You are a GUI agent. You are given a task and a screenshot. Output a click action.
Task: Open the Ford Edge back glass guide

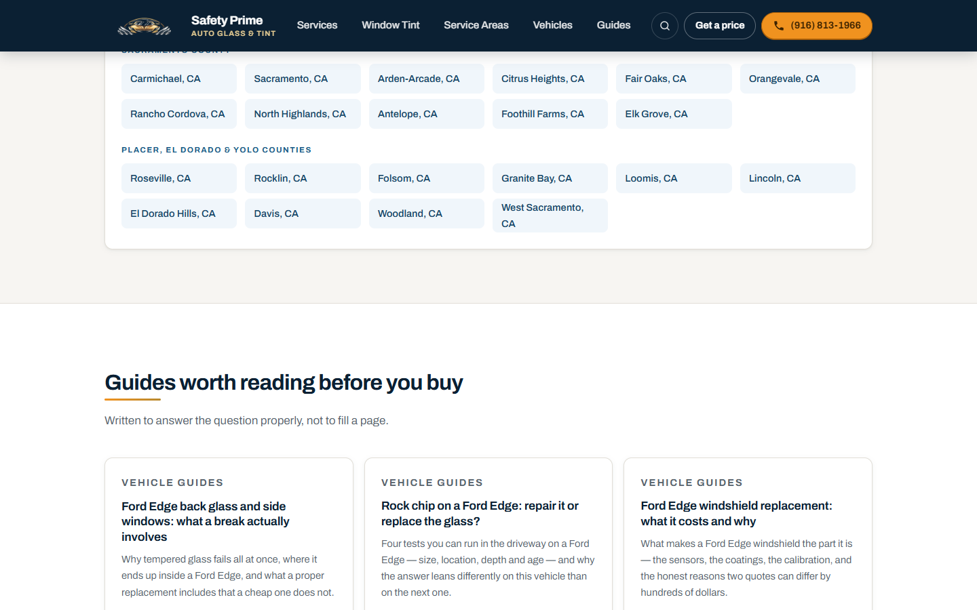[x=205, y=521]
